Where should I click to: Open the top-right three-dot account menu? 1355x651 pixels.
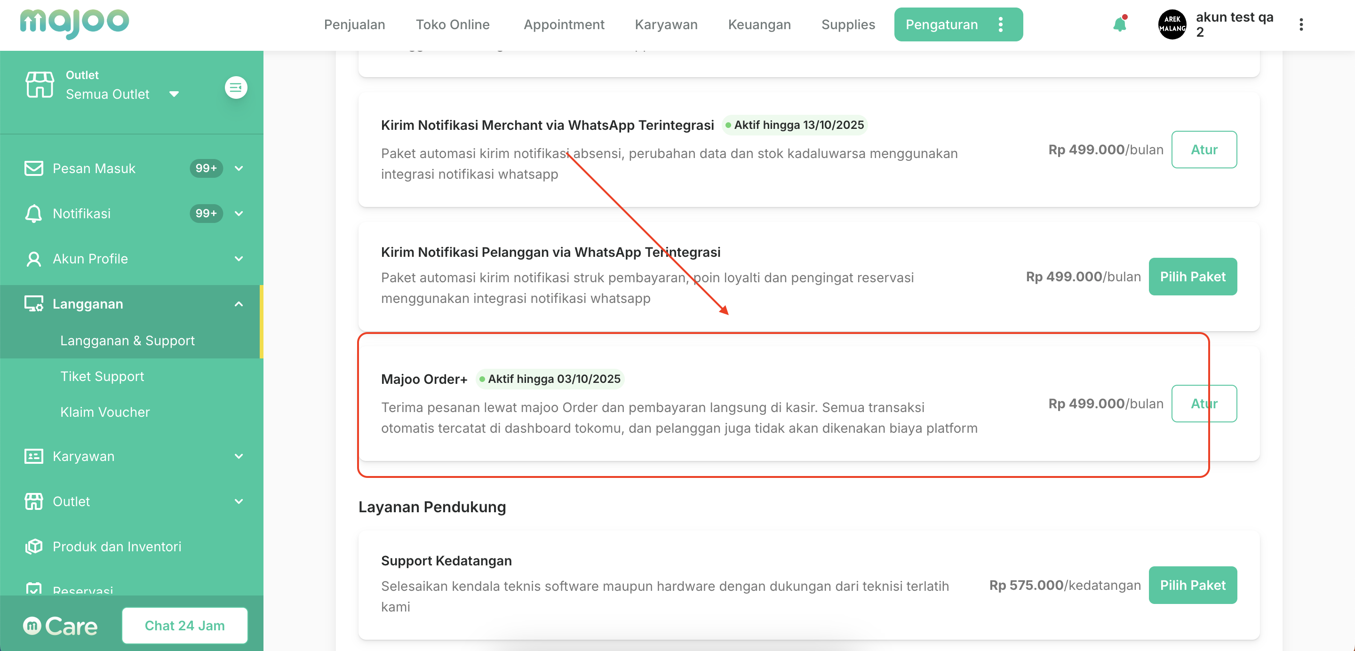[x=1301, y=25]
